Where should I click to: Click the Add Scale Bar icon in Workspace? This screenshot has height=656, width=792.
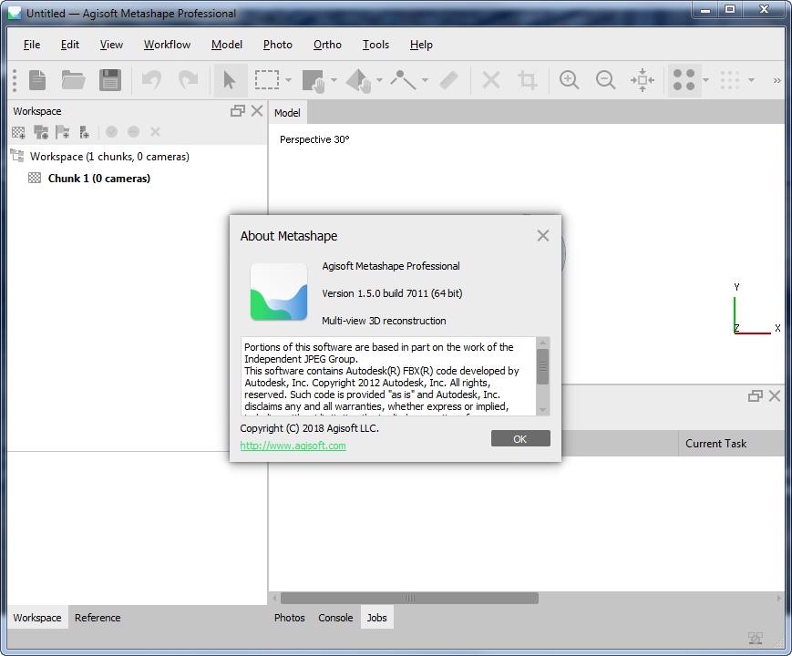click(85, 132)
